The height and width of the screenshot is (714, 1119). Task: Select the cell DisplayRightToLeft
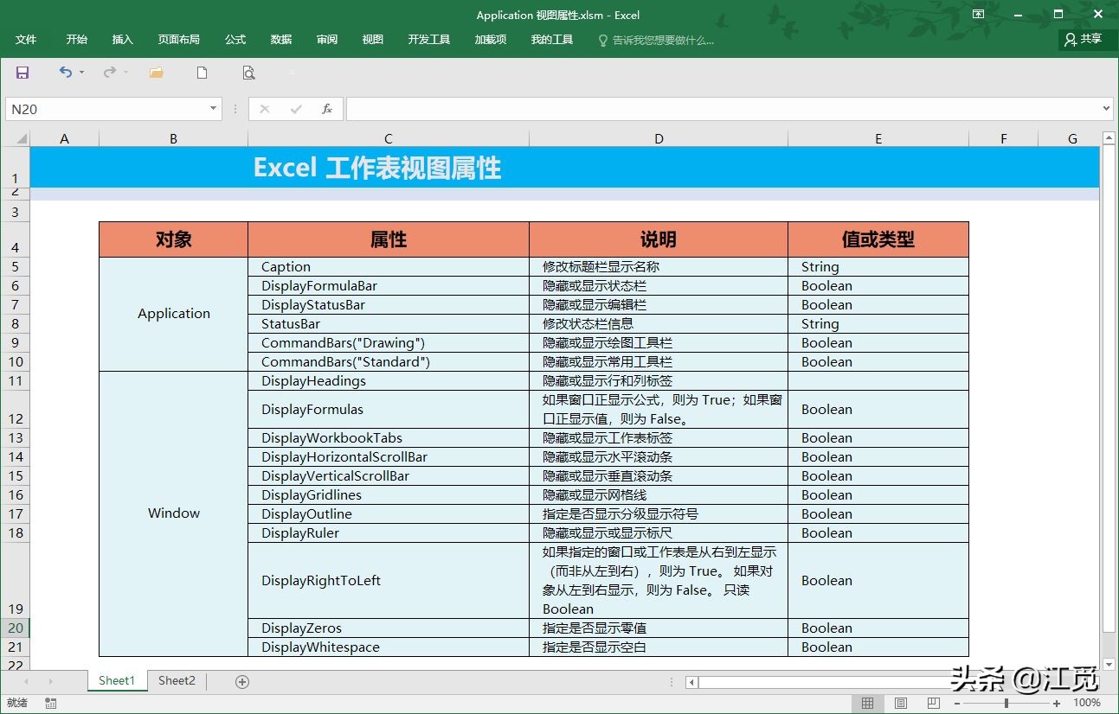click(x=389, y=581)
